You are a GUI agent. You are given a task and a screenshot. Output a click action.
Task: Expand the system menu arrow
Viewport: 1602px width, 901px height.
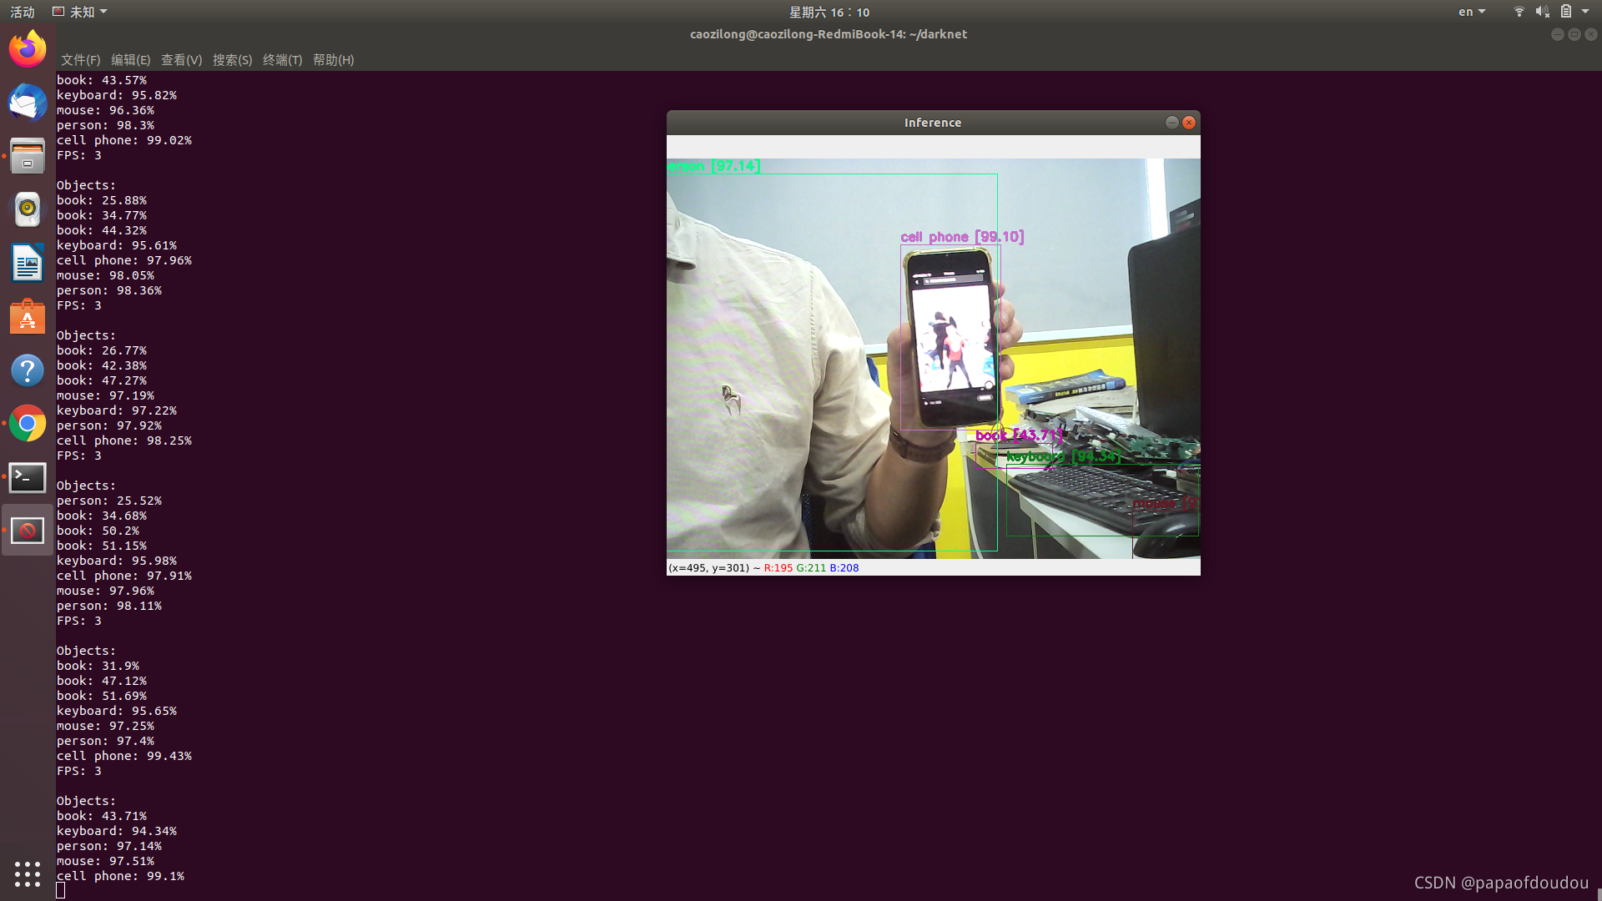click(x=1585, y=12)
